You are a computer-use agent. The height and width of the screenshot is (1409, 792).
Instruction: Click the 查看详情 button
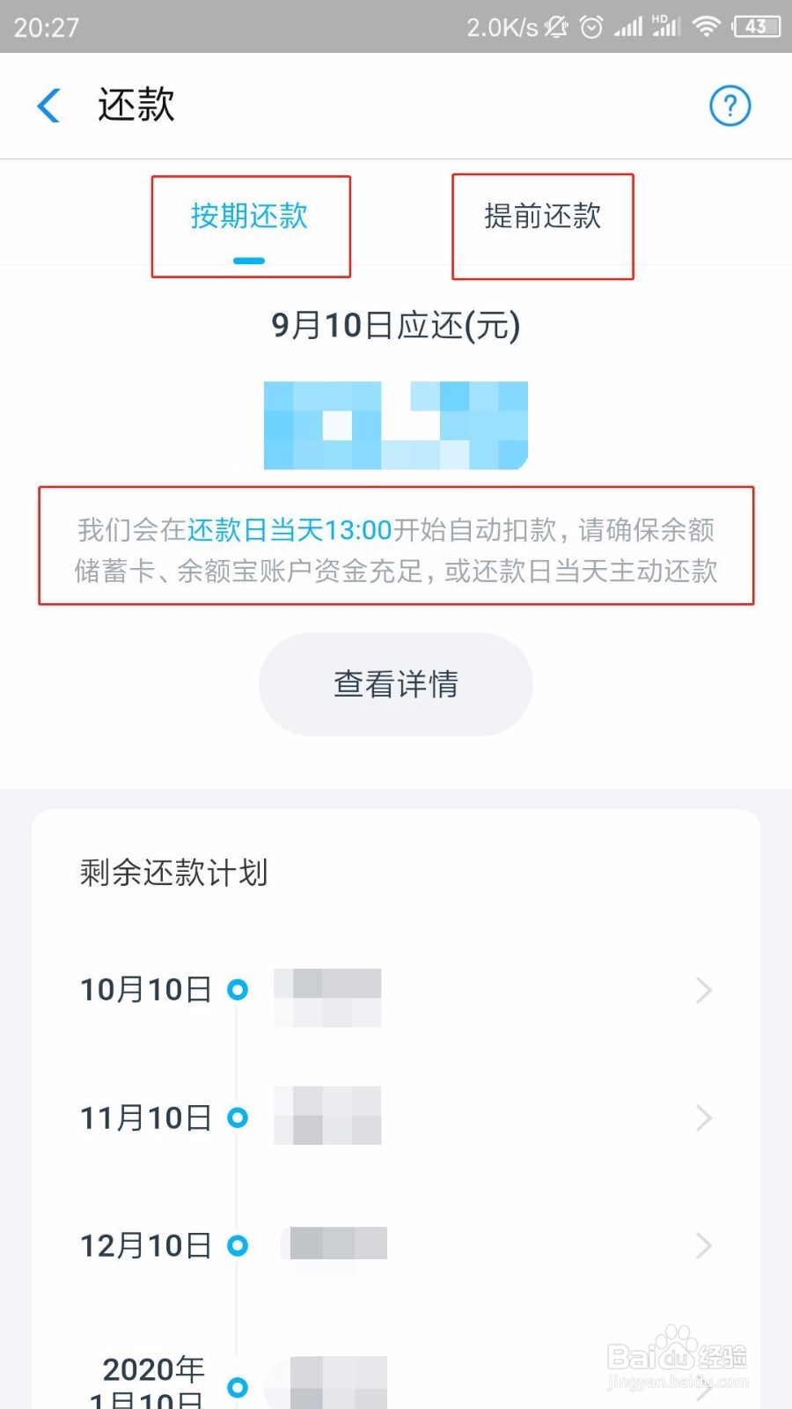click(395, 684)
